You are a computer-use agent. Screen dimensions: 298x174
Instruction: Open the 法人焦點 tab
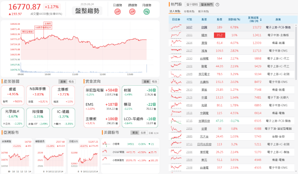(x=175, y=12)
